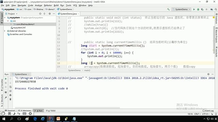Expand External Libraries node
The image size is (218, 122).
4,31
